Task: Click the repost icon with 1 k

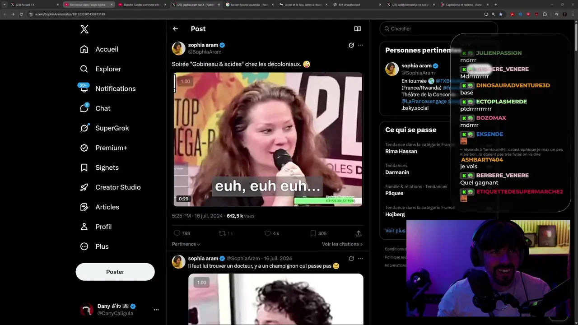Action: [x=222, y=233]
